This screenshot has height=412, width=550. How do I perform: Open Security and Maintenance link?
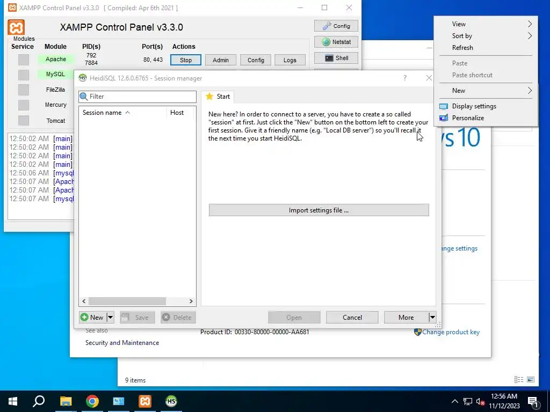pyautogui.click(x=122, y=343)
